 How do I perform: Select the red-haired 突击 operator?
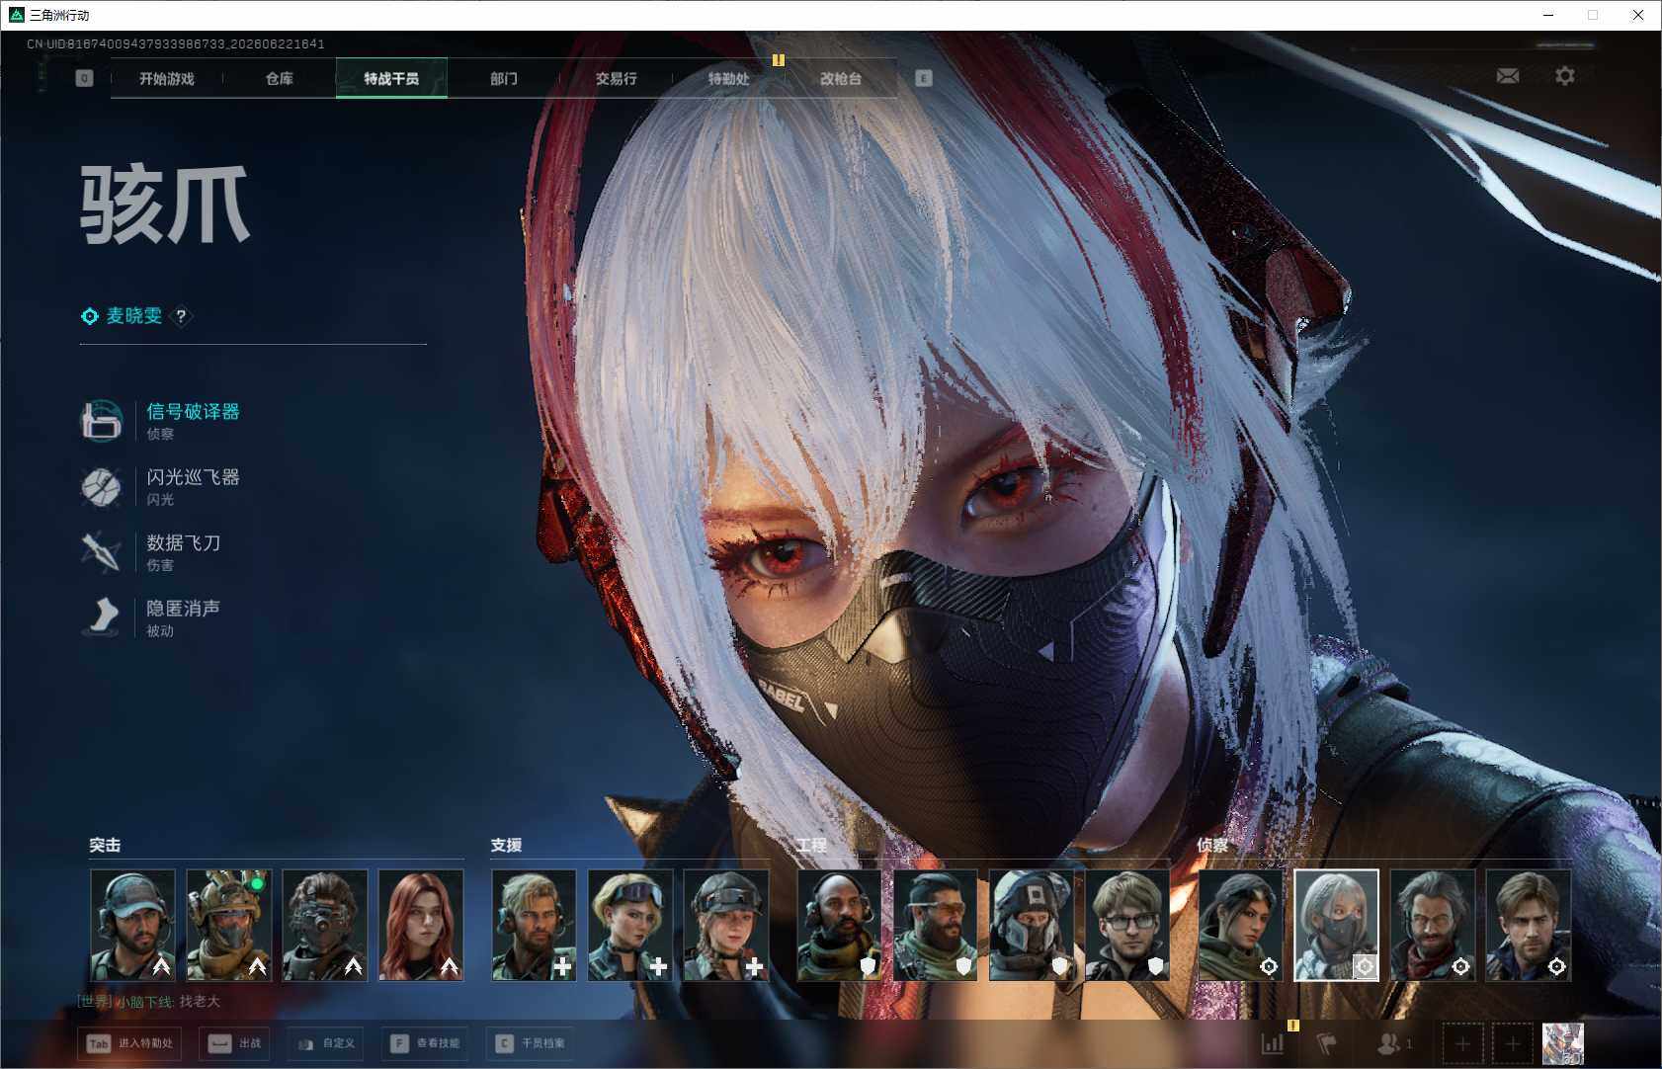(421, 925)
